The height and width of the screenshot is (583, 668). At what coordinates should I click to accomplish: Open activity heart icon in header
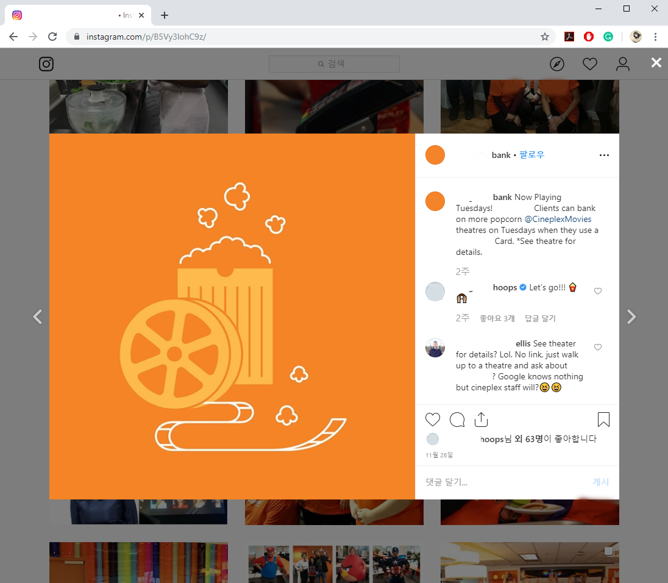click(589, 64)
